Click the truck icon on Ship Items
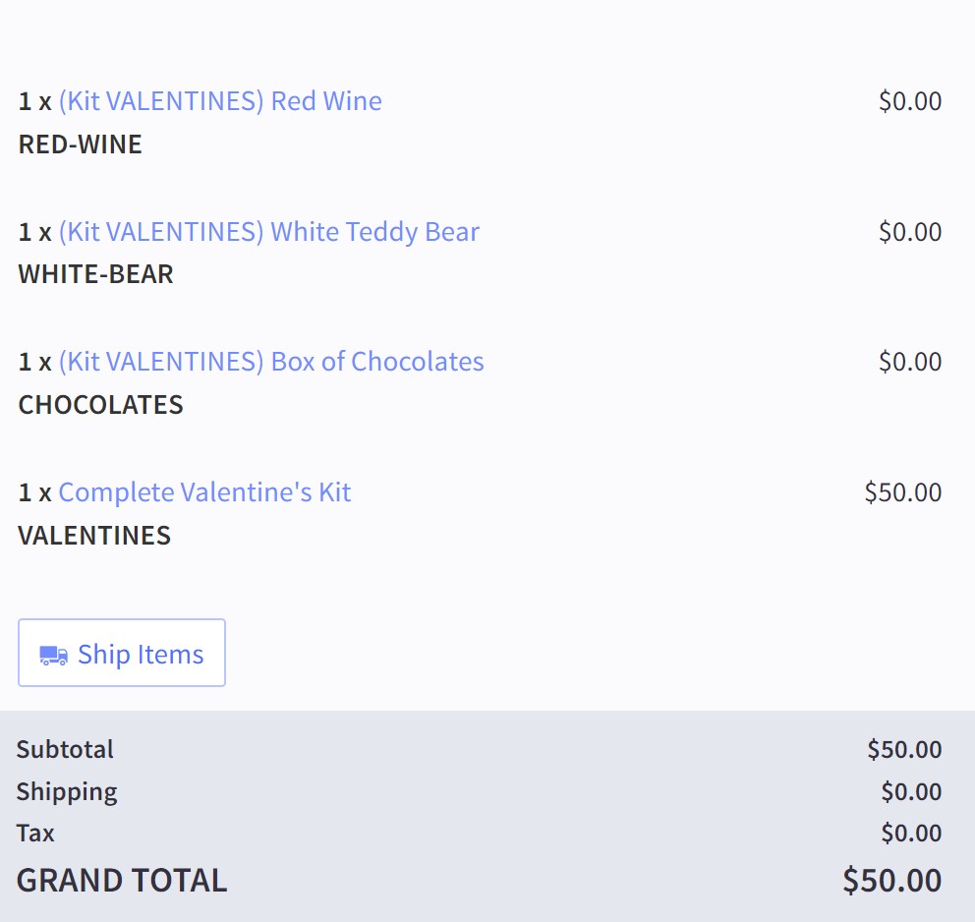 (53, 656)
